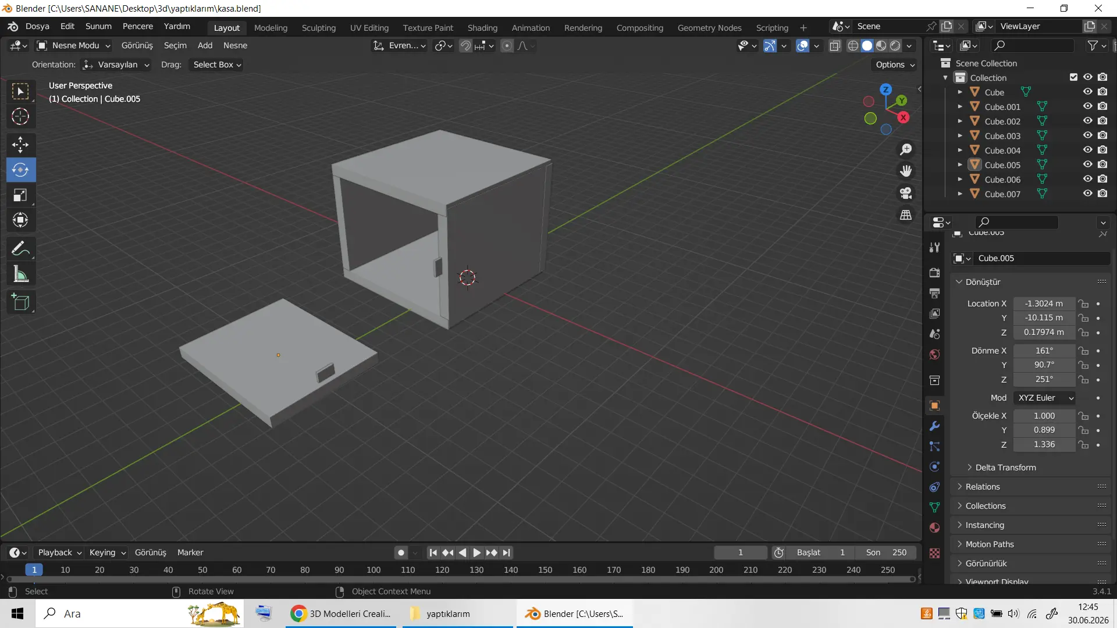Open the XYZ Euler rotation mode dropdown
This screenshot has width=1117, height=628.
(x=1045, y=398)
